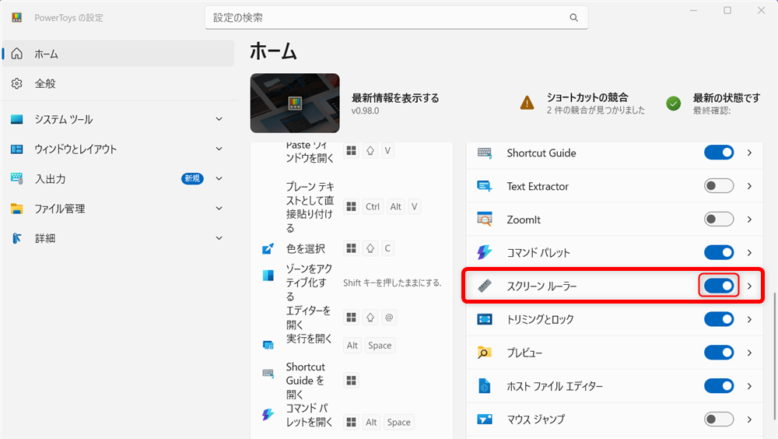Image resolution: width=778 pixels, height=439 pixels.
Task: Click the green up-to-date checkmark icon
Action: (673, 104)
